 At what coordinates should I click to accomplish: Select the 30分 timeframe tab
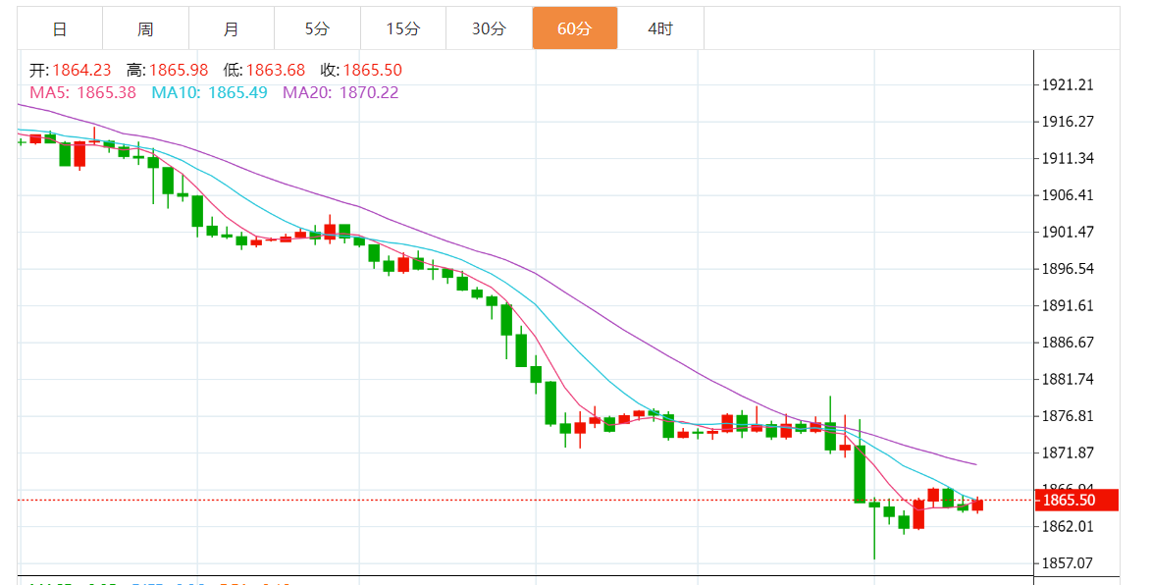[489, 28]
